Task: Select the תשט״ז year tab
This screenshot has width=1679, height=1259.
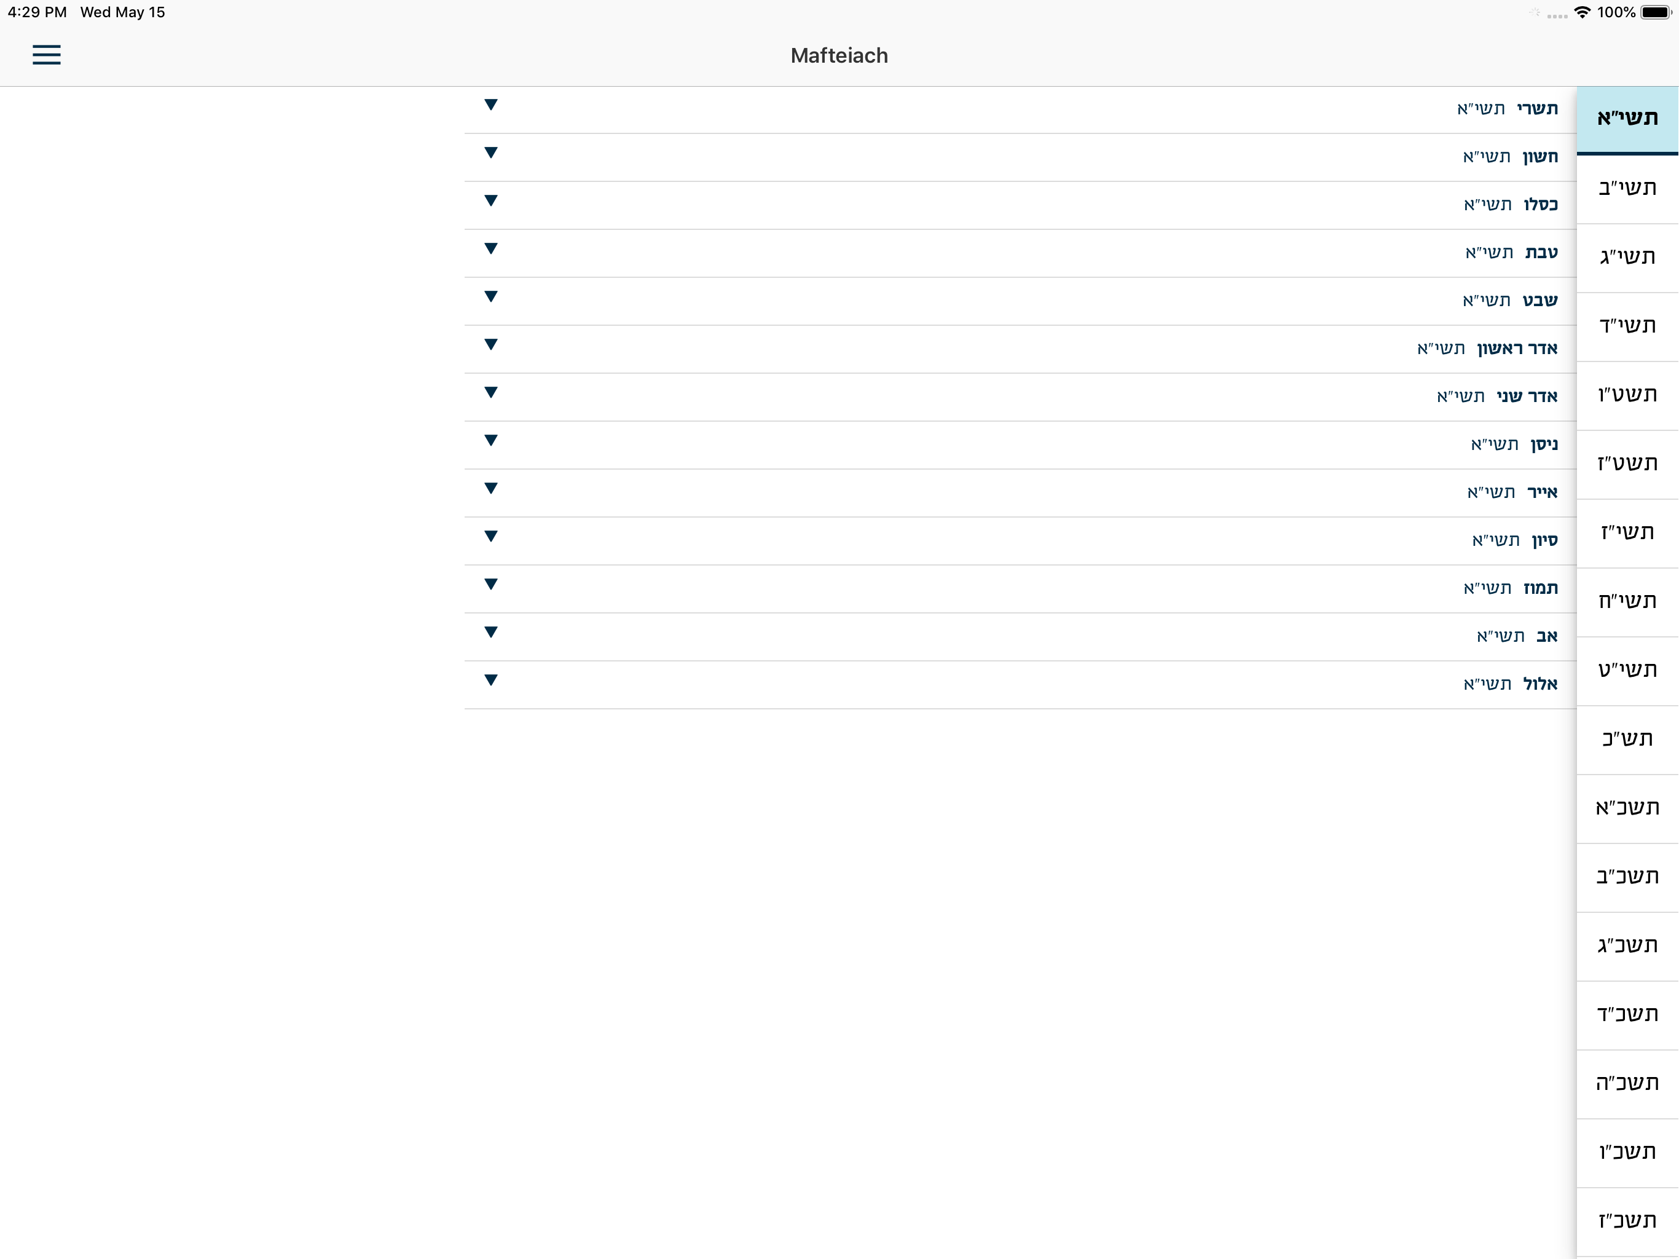Action: (1627, 465)
